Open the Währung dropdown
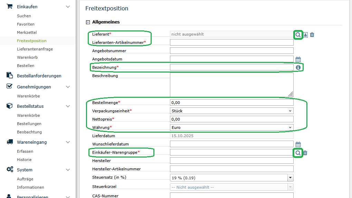Screen dimensions: 352x198 (231, 128)
